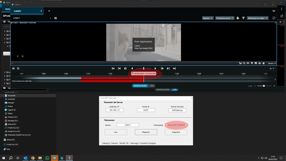Click the Timestamp input field

pos(176,125)
